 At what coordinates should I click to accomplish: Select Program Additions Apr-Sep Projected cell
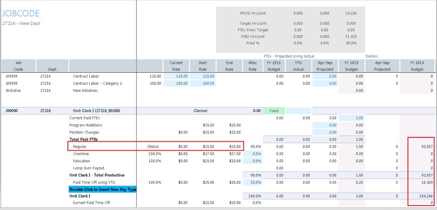(325, 125)
